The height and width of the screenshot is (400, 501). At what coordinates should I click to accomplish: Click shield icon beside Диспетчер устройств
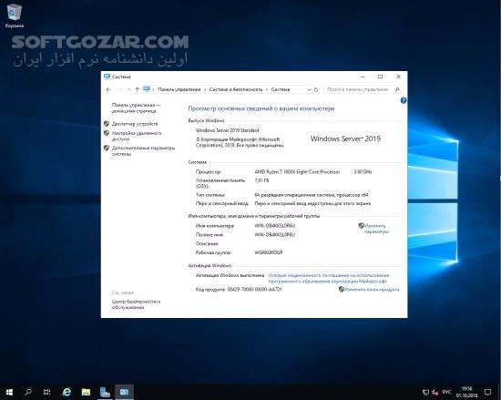(x=107, y=123)
